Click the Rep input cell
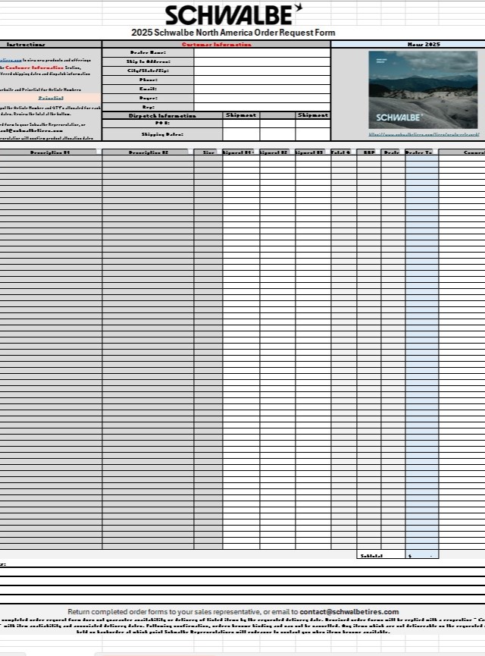The height and width of the screenshot is (656, 485). point(262,108)
